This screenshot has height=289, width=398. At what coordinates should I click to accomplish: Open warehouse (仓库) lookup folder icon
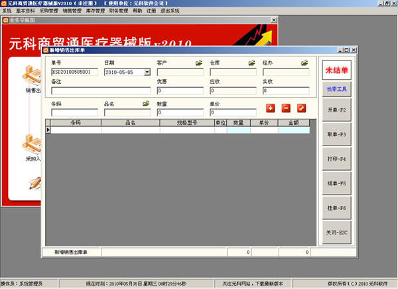tap(251, 62)
